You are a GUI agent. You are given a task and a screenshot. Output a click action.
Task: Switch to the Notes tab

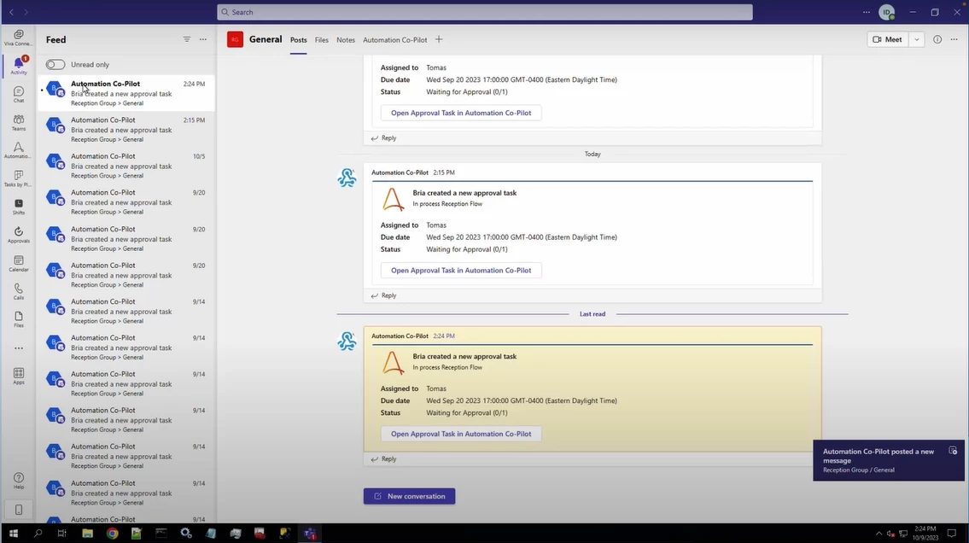pos(346,39)
